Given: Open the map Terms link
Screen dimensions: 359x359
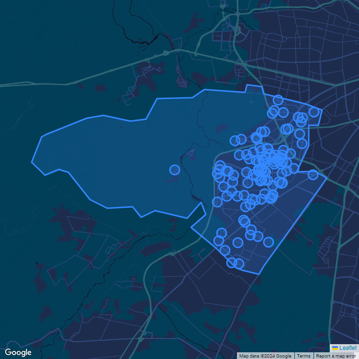Looking at the screenshot, I should pos(303,356).
